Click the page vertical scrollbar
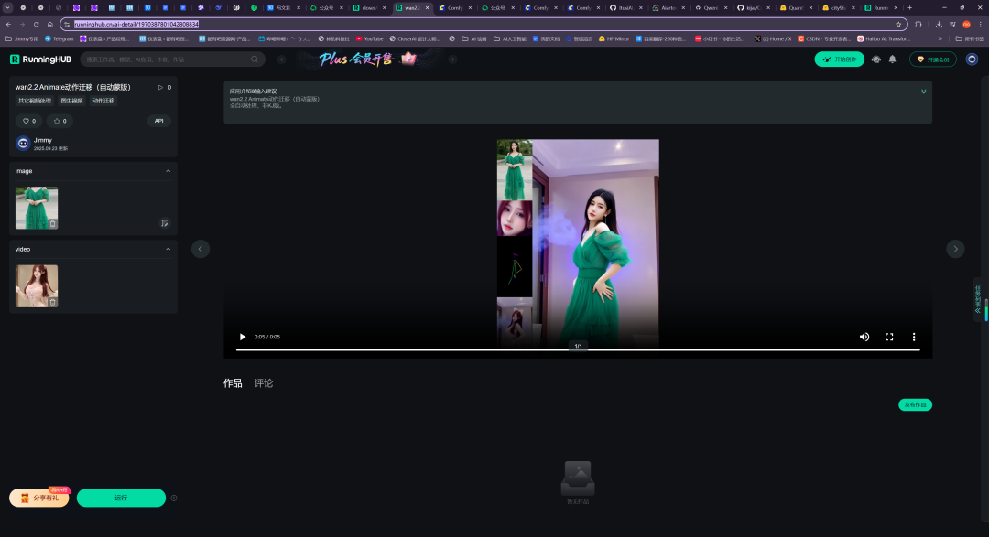Viewport: 989px width, 537px height. [986, 309]
